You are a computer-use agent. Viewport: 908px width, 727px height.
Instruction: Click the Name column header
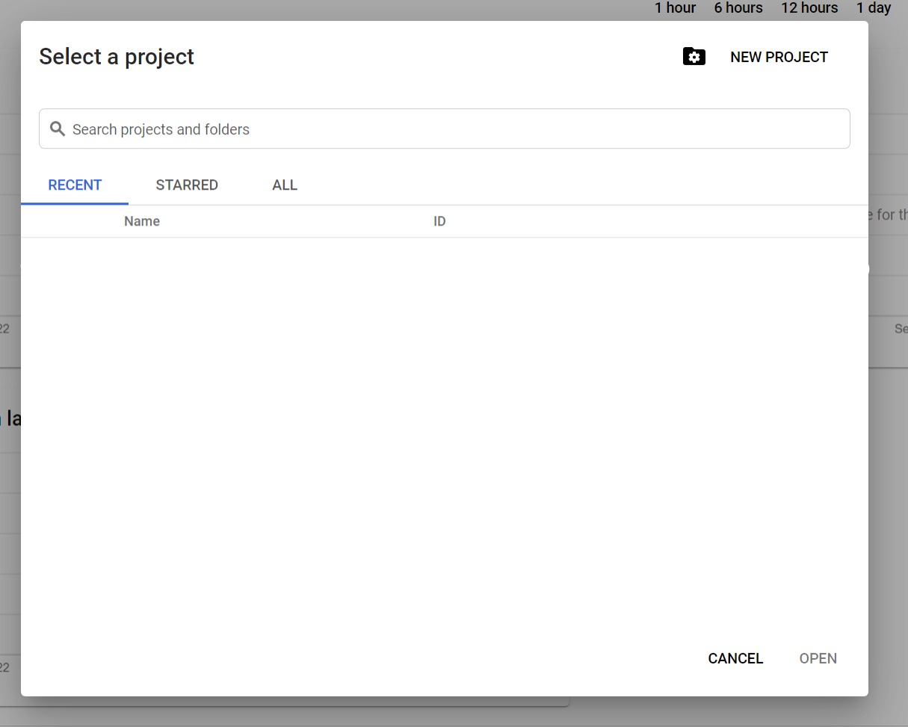click(142, 221)
